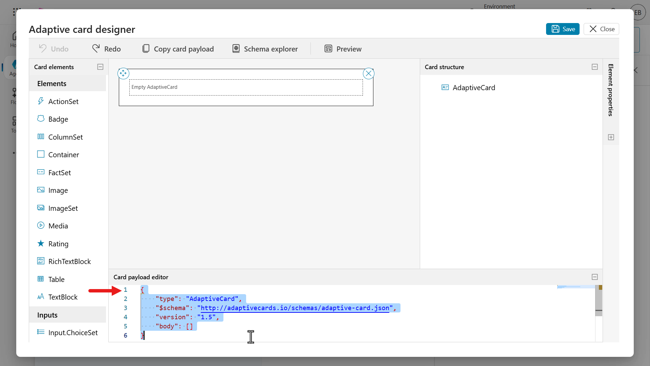Add an Input.ChoiceSet element
The width and height of the screenshot is (650, 366).
click(73, 332)
